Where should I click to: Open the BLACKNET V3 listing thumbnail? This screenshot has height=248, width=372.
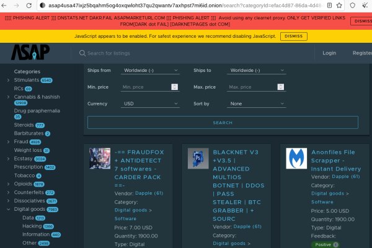(198, 158)
